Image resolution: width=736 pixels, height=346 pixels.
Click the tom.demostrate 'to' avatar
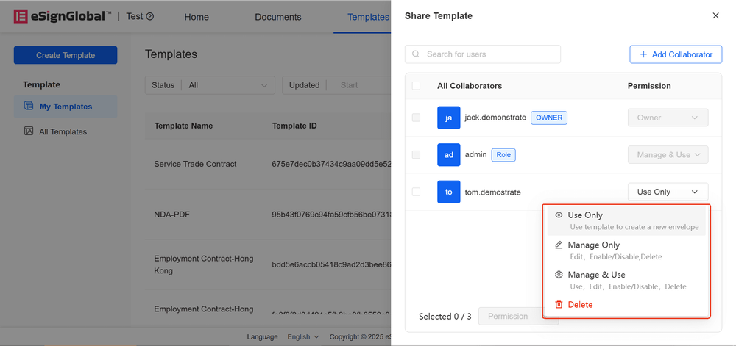[448, 192]
